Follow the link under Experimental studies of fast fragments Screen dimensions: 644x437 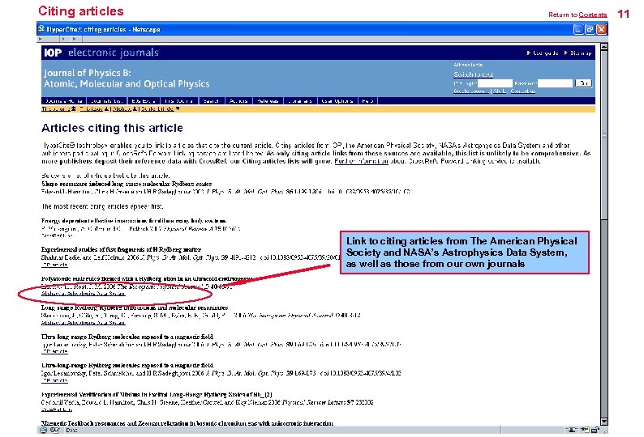(54, 265)
